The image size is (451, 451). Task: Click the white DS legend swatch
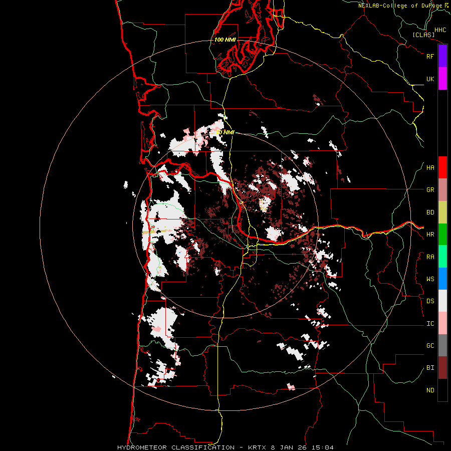[x=442, y=301]
